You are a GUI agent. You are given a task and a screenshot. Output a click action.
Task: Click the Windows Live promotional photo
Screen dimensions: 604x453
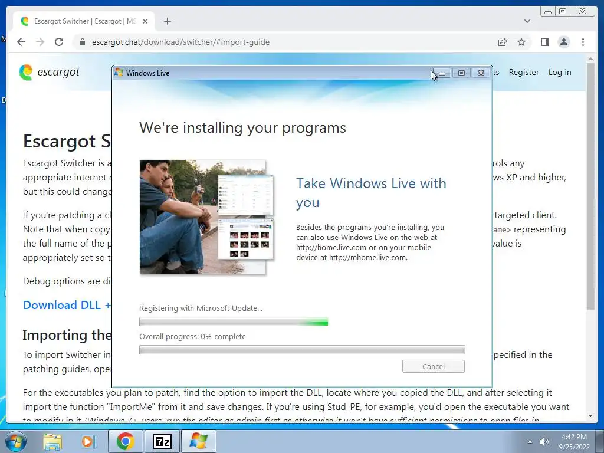click(x=207, y=217)
